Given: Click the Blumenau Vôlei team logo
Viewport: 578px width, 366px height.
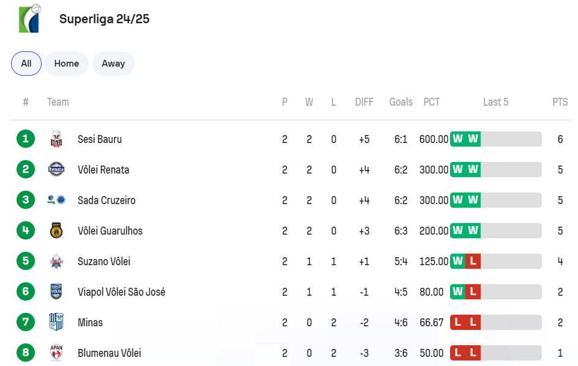Looking at the screenshot, I should pos(56,353).
